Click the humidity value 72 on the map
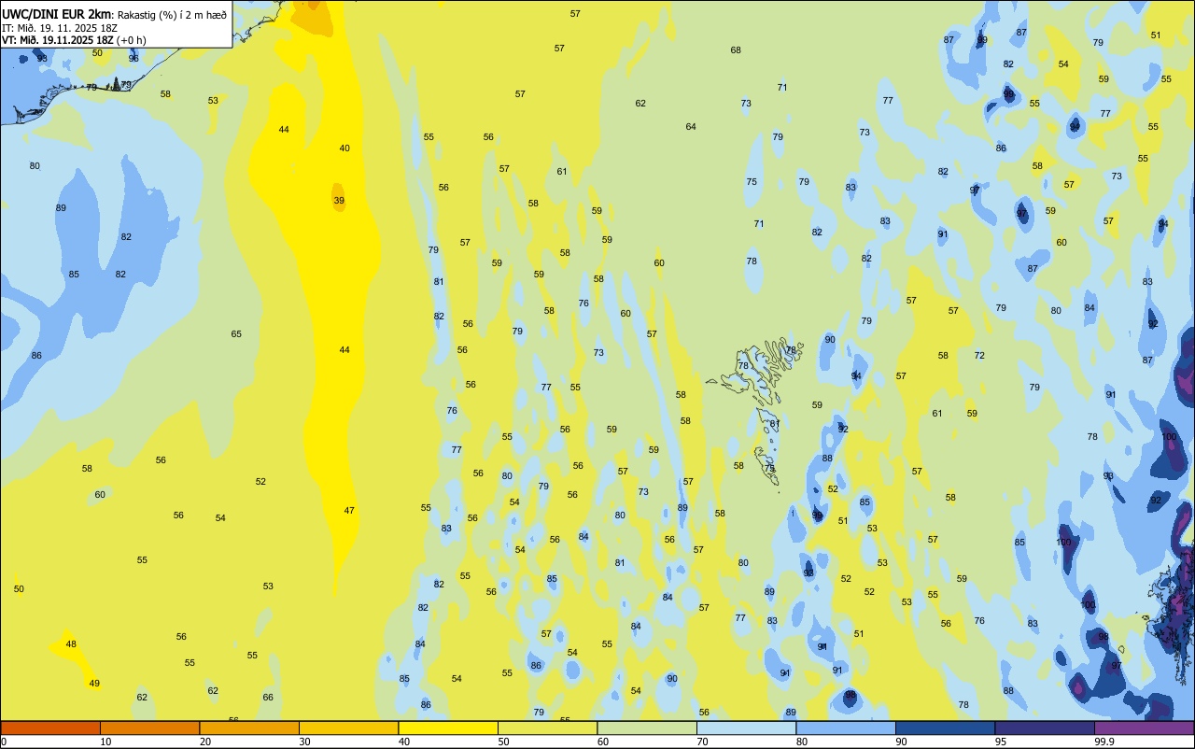1195x749 pixels. point(979,355)
